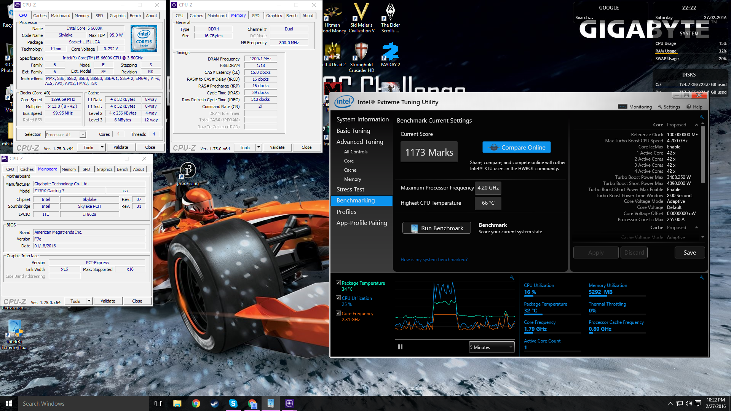Click wrench icon above Memory Utilization panel
The width and height of the screenshot is (731, 411).
701,278
